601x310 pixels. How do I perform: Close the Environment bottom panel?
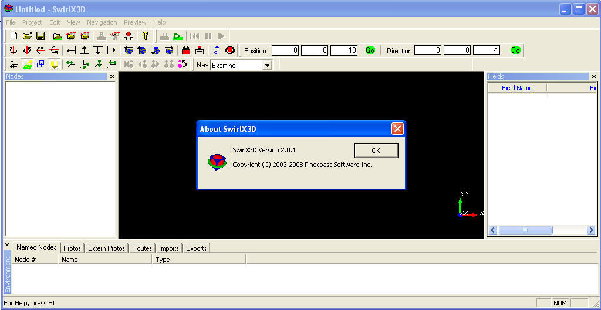click(7, 244)
